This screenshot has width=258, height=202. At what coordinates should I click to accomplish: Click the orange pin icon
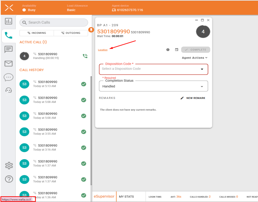91,30
